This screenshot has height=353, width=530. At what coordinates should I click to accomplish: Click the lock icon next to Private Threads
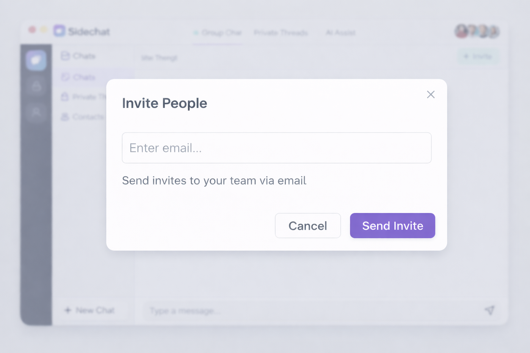[65, 97]
